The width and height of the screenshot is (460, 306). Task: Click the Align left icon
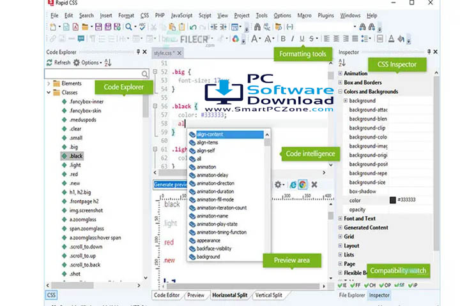click(x=326, y=39)
